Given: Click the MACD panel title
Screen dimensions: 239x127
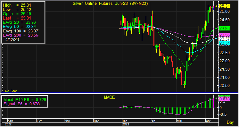Looking at the screenshot, I should (x=109, y=97).
